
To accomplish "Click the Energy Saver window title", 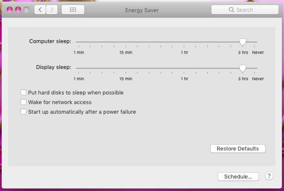I will (142, 10).
